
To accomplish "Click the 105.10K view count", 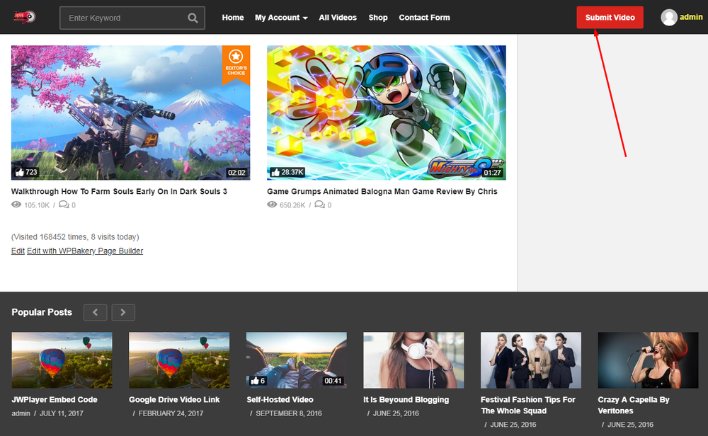I will [37, 205].
